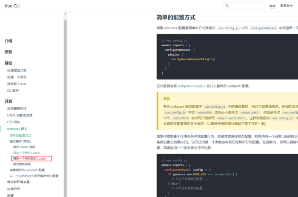Image resolution: width=298 pixels, height=197 pixels.
Task: Click the 简单的配置方式 page heading
Action: pyautogui.click(x=176, y=17)
